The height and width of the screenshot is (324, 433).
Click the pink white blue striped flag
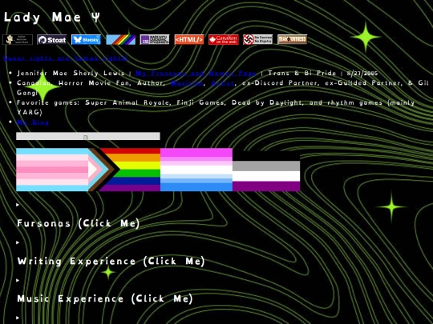196,170
